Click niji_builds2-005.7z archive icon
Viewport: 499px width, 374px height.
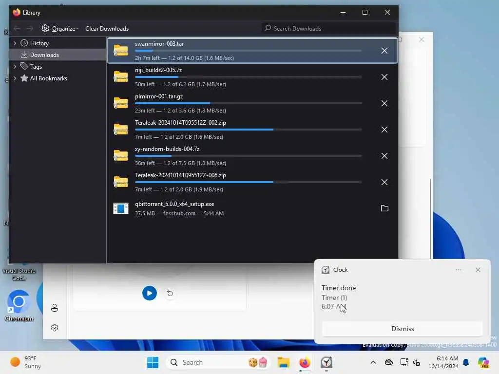pos(121,77)
